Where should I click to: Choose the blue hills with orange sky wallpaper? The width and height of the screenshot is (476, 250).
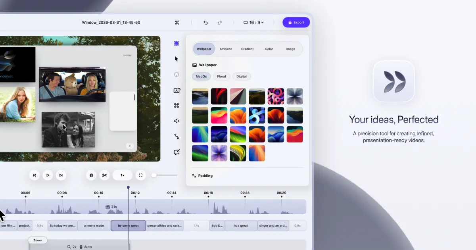point(276,134)
